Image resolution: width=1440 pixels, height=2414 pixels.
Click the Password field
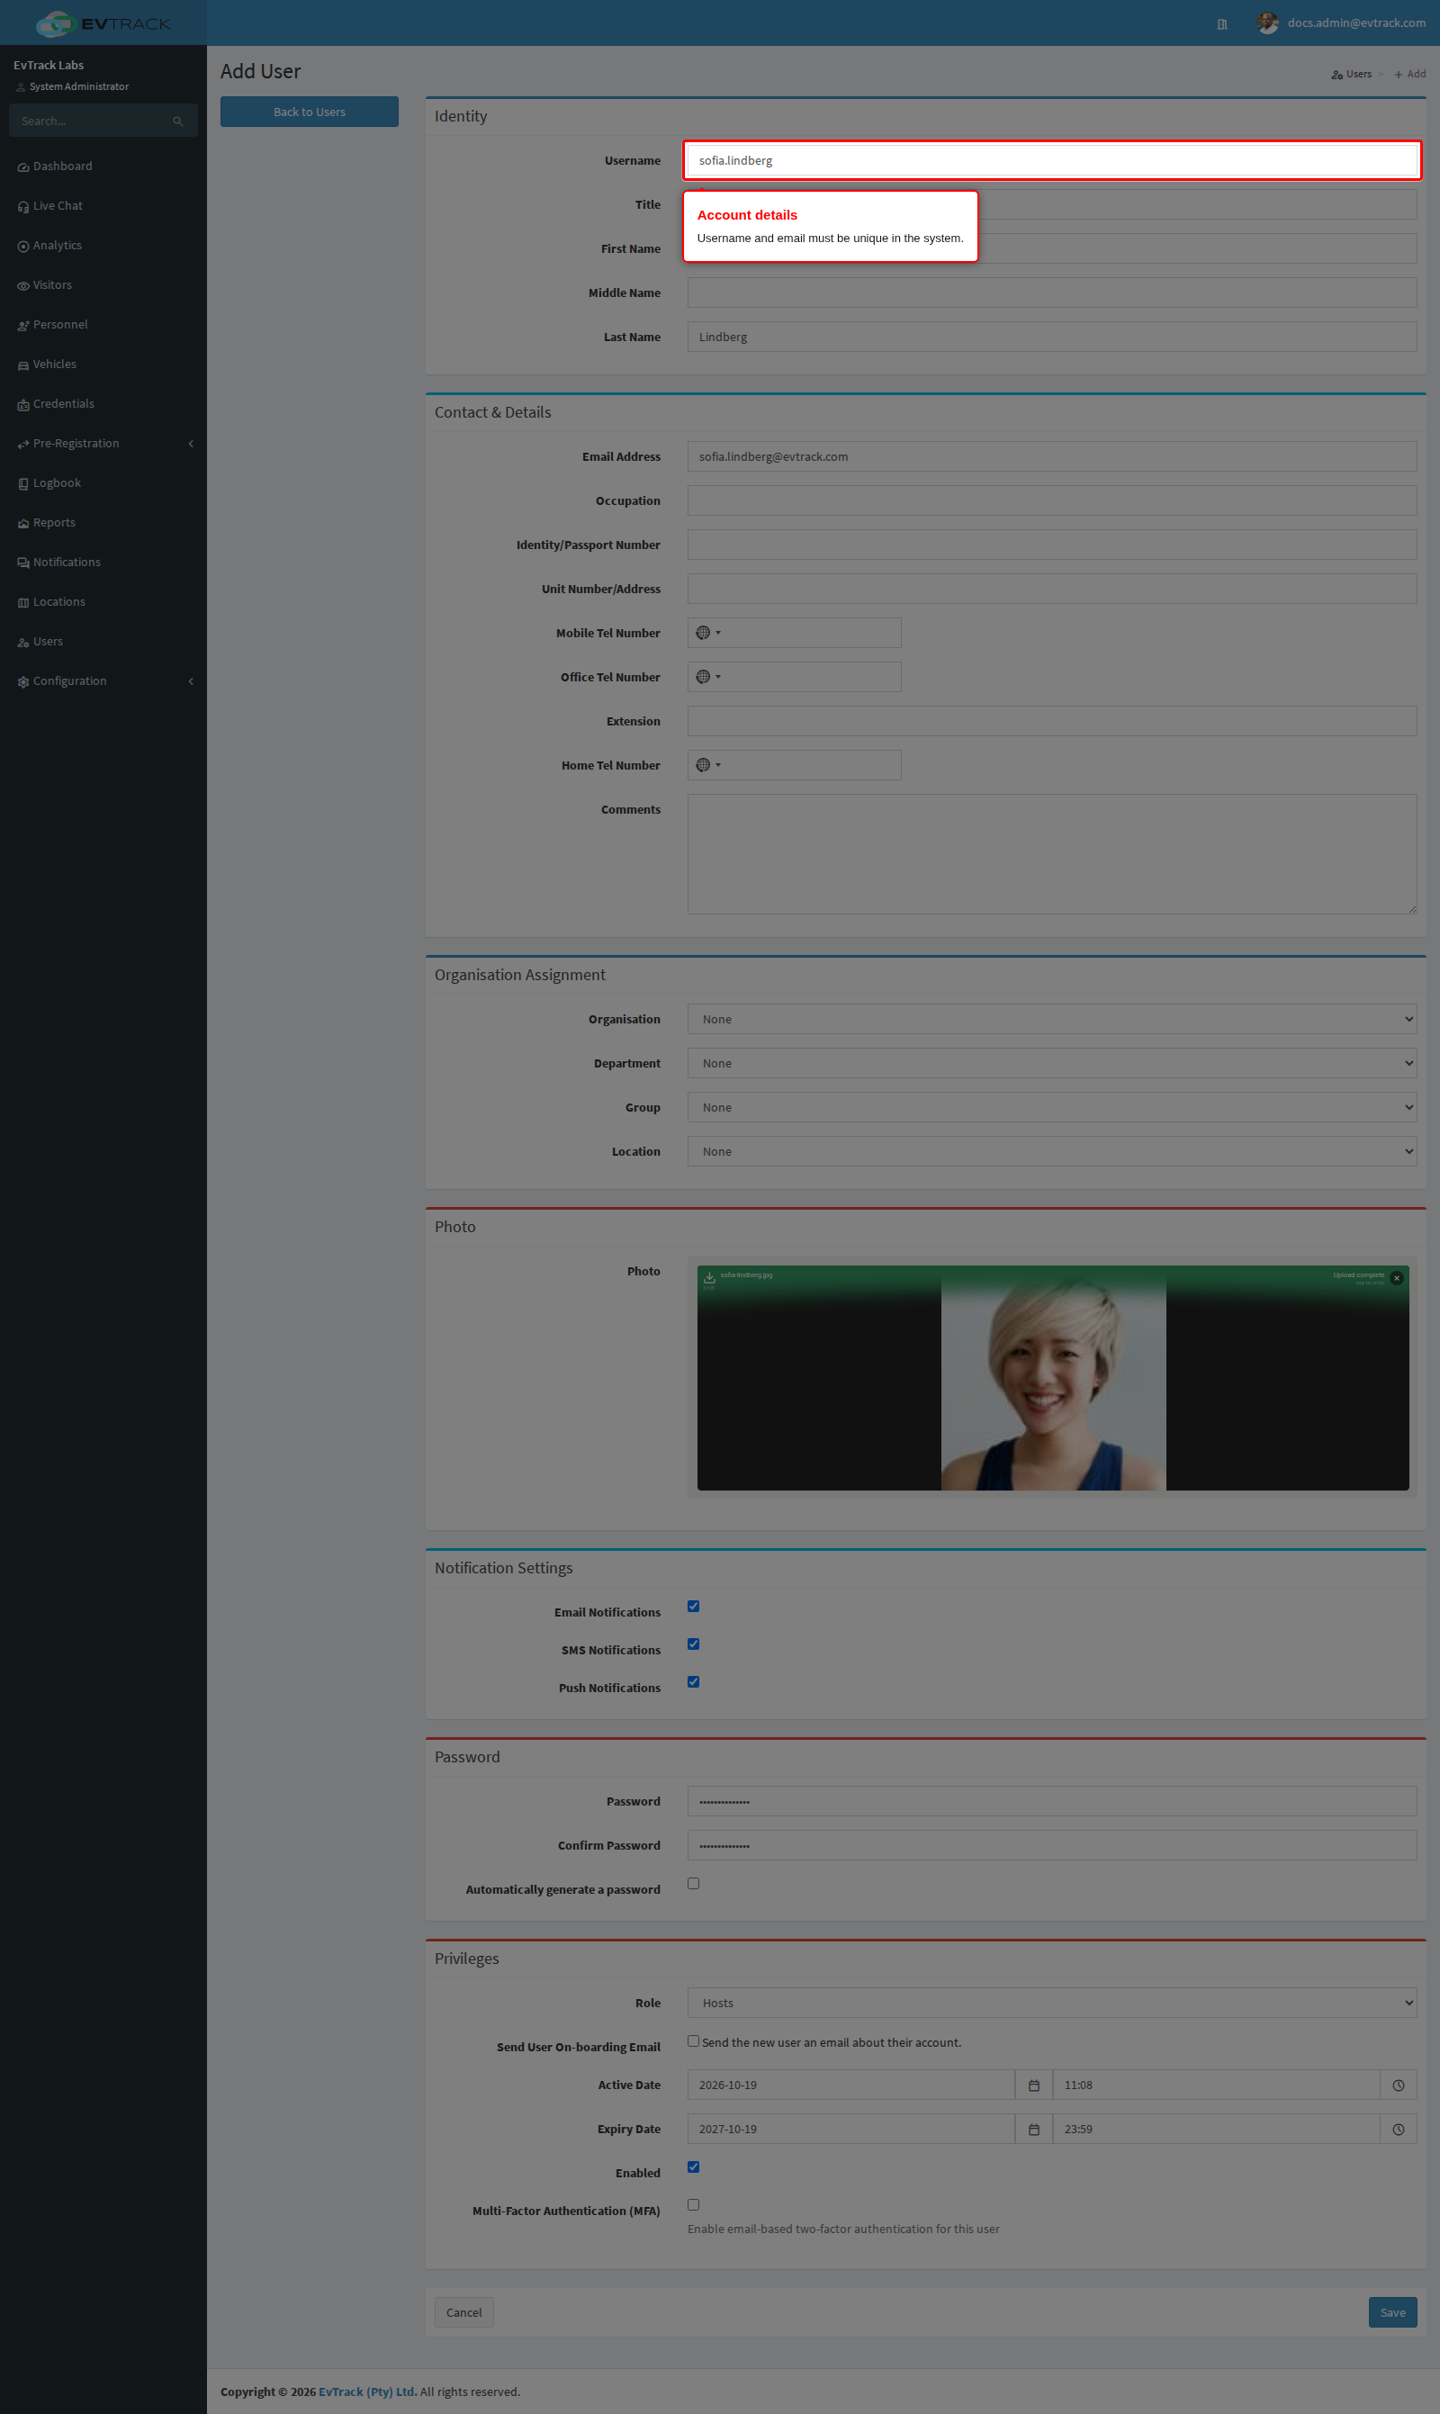(x=1052, y=1802)
